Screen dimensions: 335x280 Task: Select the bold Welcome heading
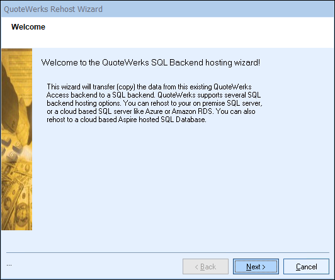pyautogui.click(x=28, y=27)
